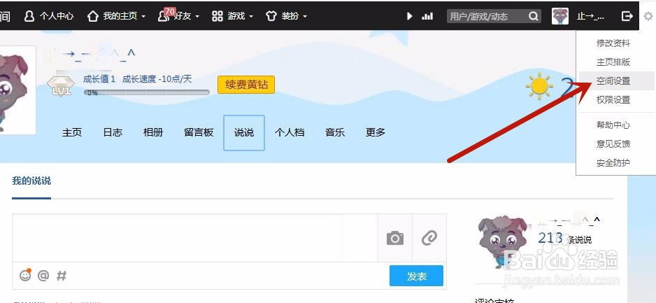The width and height of the screenshot is (656, 303).
Task: Select 安全防护 from settings menu
Action: tap(613, 162)
